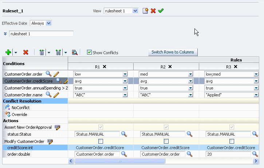Click pencil icon next to CustomerOrder.name
Screen dimensions: 264x168
coord(56,95)
